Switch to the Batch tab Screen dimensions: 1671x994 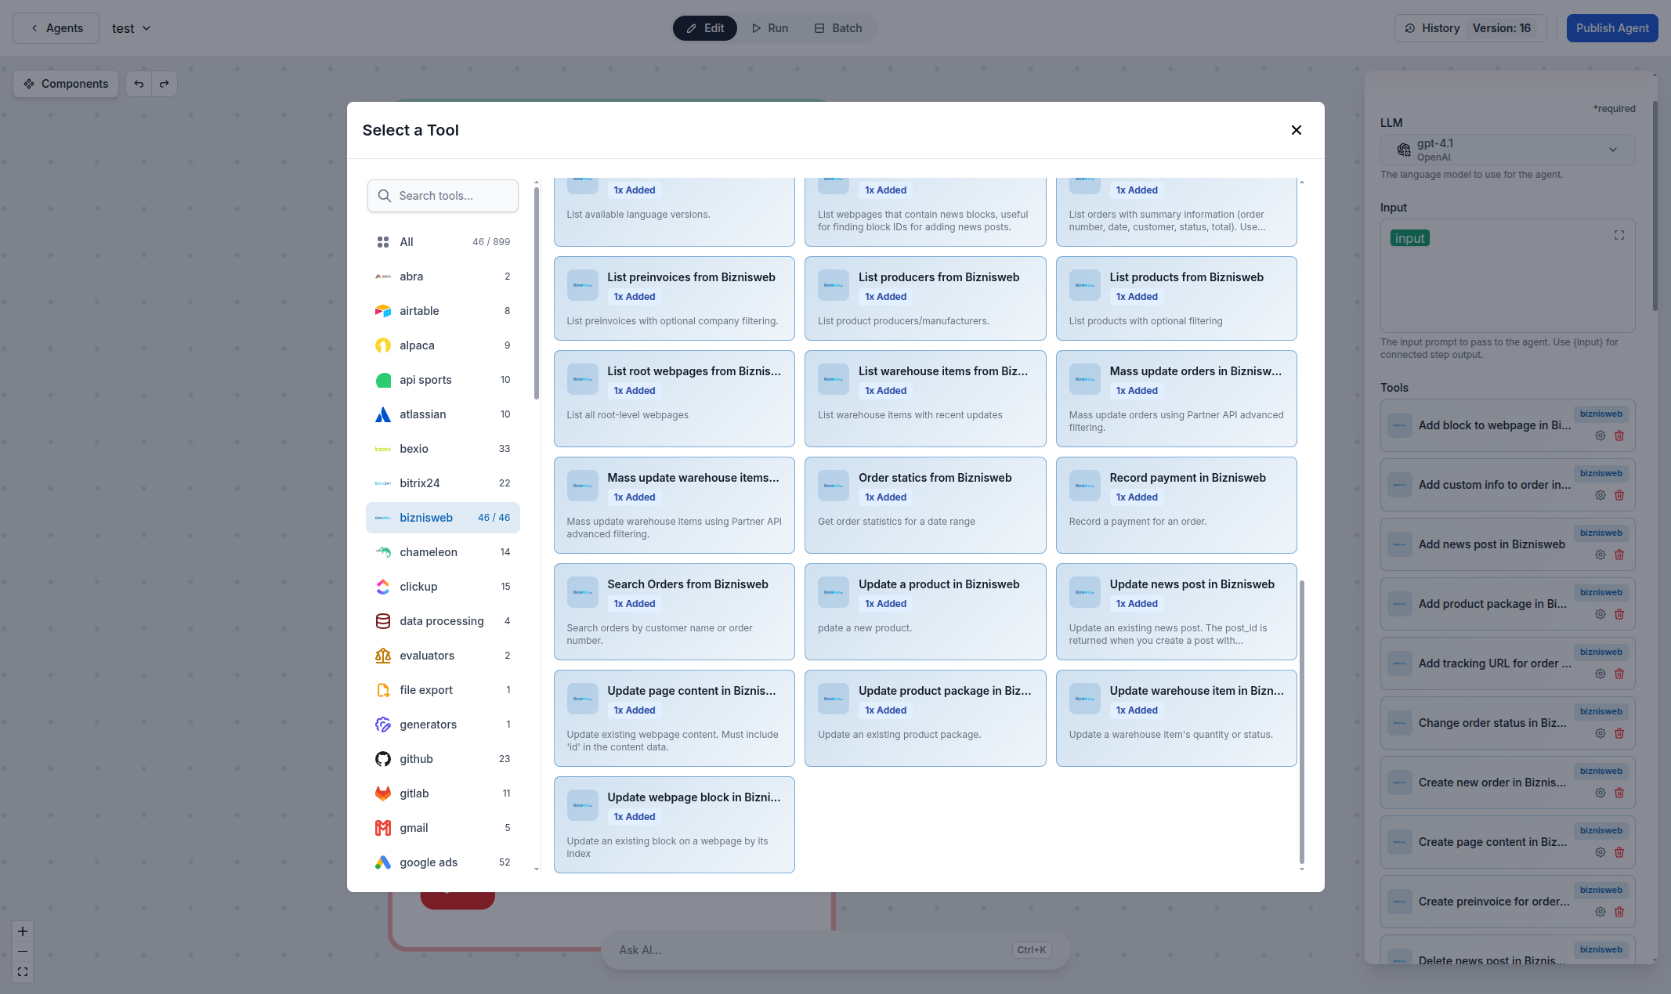coord(837,27)
